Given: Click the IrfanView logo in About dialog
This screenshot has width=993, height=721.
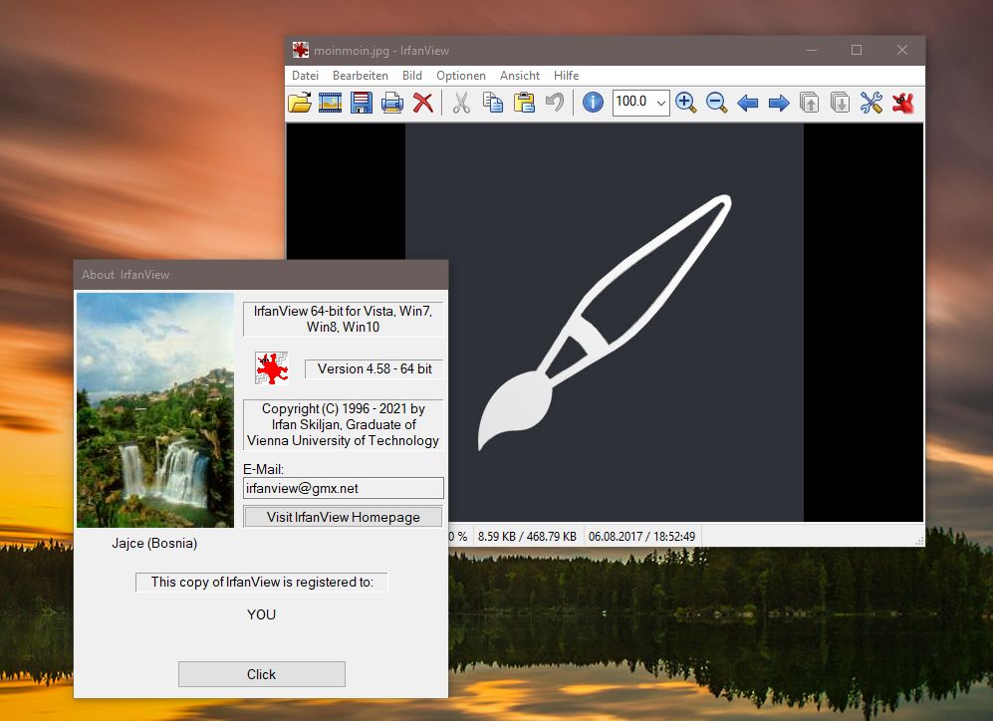Looking at the screenshot, I should click(x=272, y=367).
